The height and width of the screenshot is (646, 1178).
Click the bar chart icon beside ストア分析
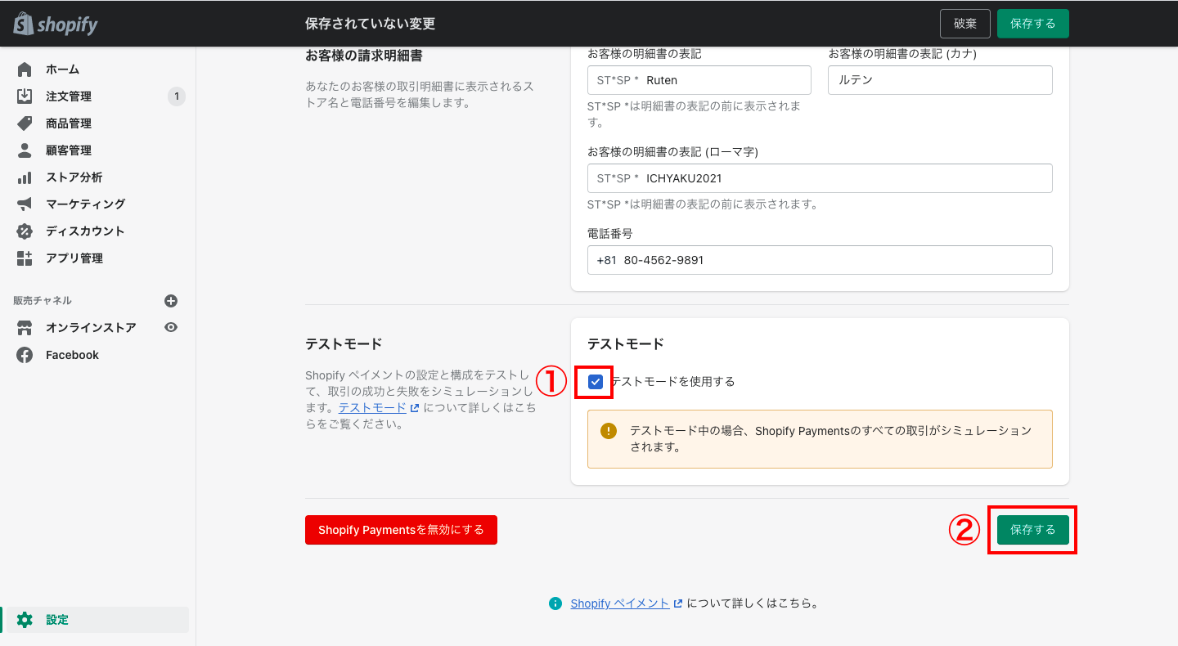tap(25, 177)
